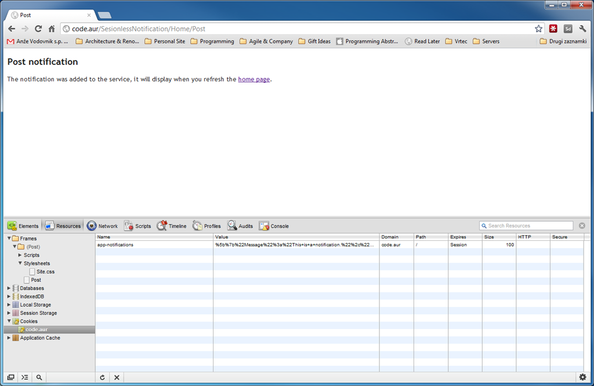Collapse the Frames tree node

(x=9, y=238)
